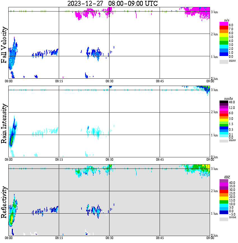
Task: Click the 1 km height label of Reflectivity panel
Action: click(x=214, y=214)
